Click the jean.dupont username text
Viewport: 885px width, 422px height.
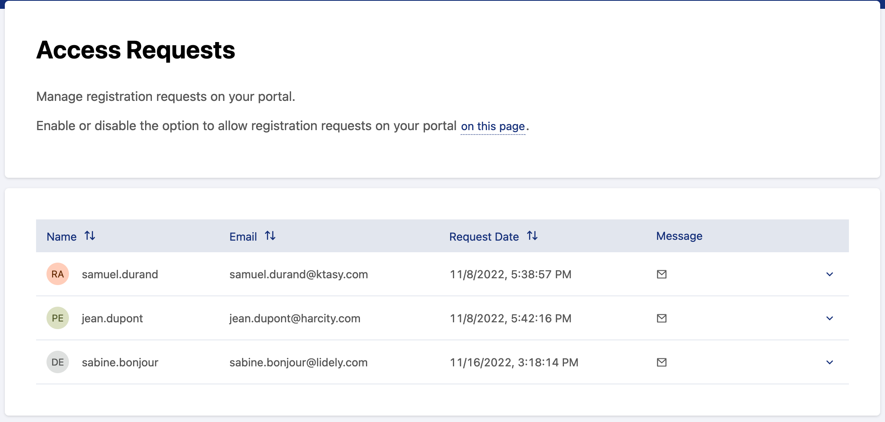coord(112,318)
